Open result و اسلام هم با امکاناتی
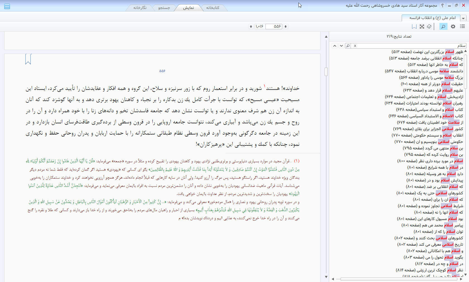 coord(435,251)
